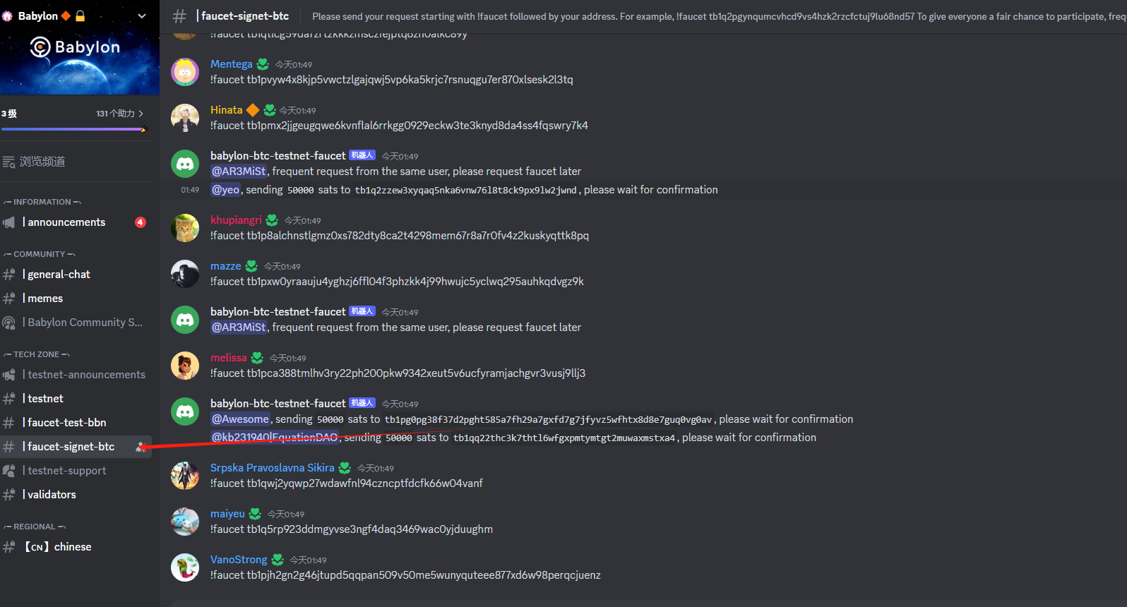The height and width of the screenshot is (607, 1127).
Task: Switch to faucet-test-bbn channel
Action: coord(76,423)
